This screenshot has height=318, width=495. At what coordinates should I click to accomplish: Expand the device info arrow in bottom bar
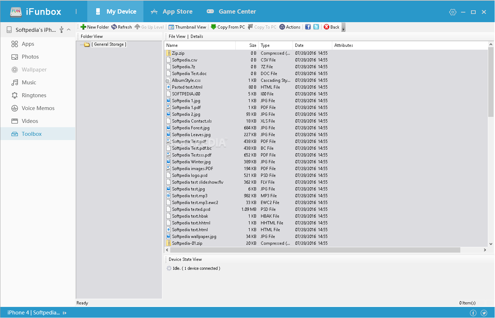pos(65,313)
